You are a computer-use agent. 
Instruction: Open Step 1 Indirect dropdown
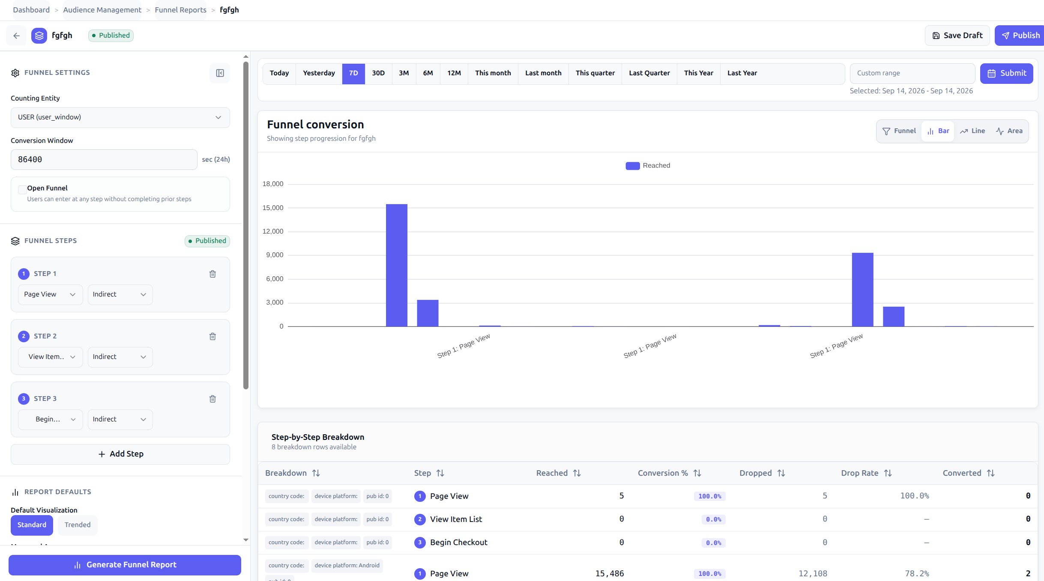click(x=120, y=294)
